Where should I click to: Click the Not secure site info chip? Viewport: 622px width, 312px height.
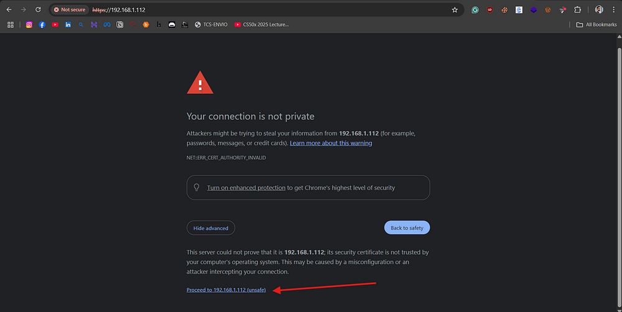point(70,9)
